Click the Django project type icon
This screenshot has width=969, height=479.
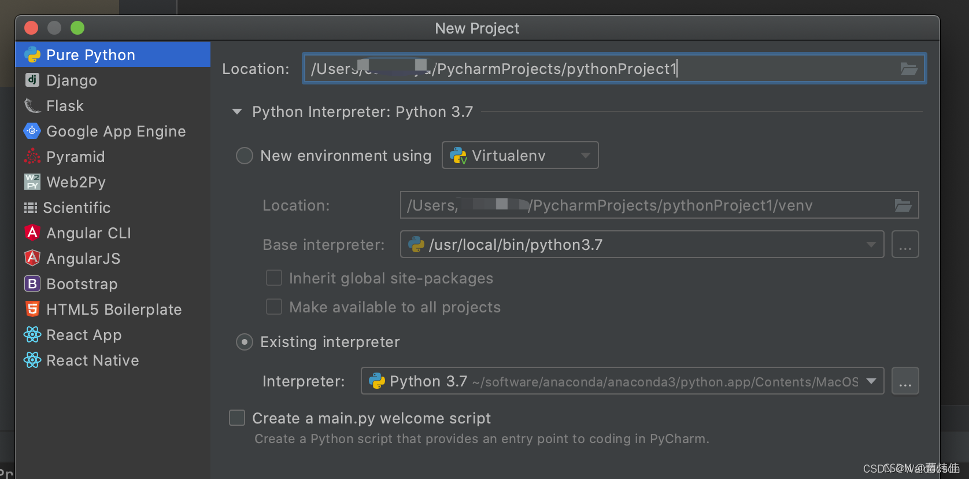32,80
